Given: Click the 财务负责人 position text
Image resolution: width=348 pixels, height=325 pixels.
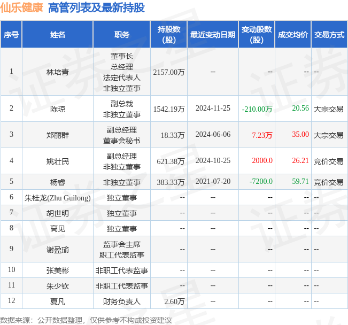Looking at the screenshot, I should [122, 301].
